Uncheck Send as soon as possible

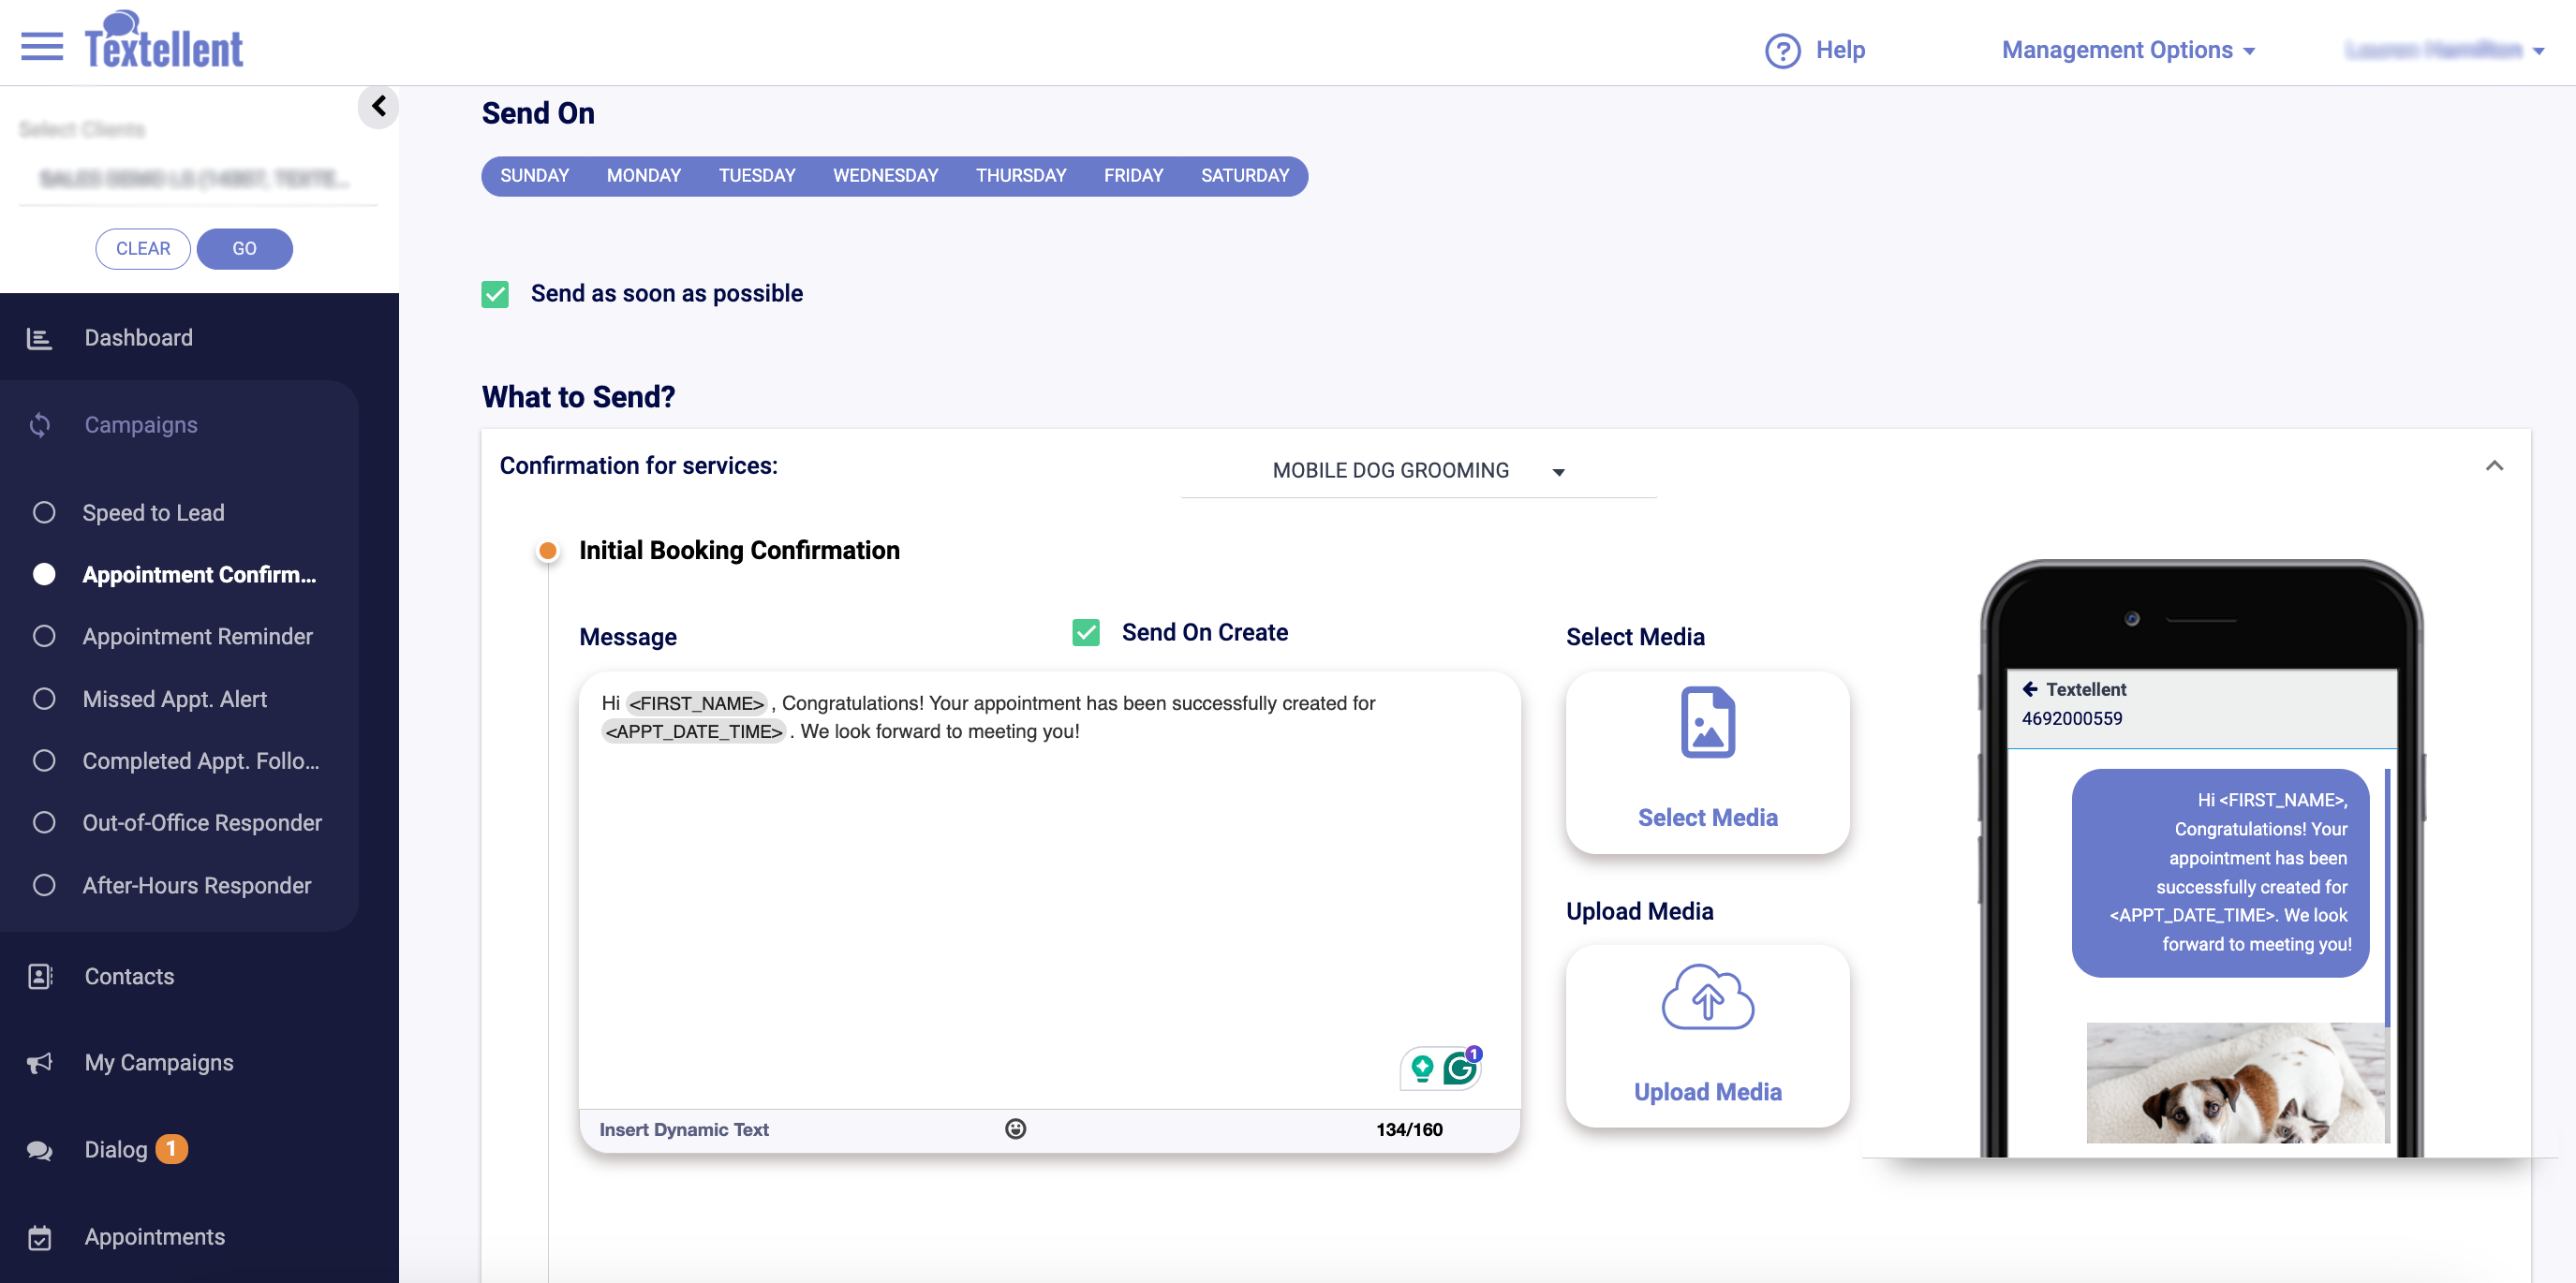[495, 294]
